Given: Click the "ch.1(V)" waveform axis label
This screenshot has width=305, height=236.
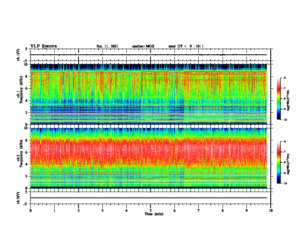Looking at the screenshot, I should [x=18, y=55].
